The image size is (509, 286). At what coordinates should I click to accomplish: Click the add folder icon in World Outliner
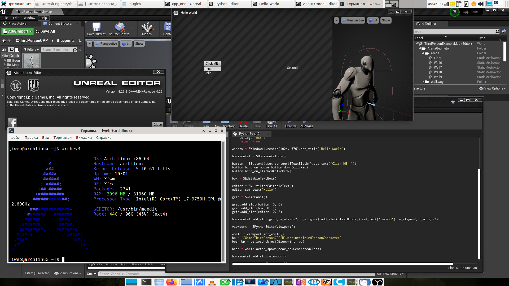coord(503,31)
